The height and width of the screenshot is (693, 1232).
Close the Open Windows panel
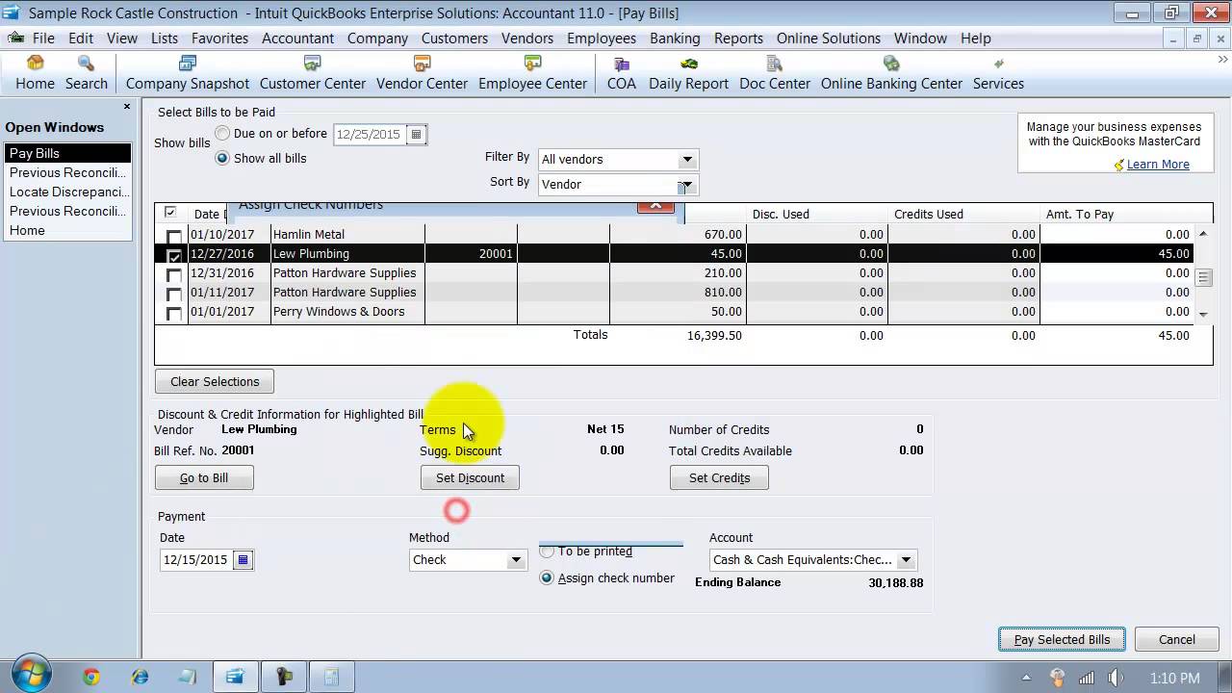click(x=126, y=107)
